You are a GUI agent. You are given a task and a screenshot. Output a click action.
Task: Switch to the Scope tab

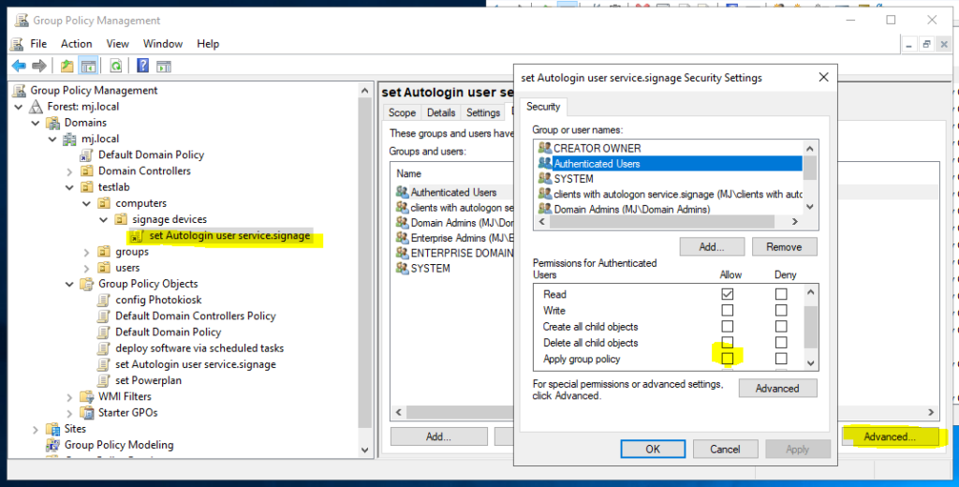pos(402,112)
